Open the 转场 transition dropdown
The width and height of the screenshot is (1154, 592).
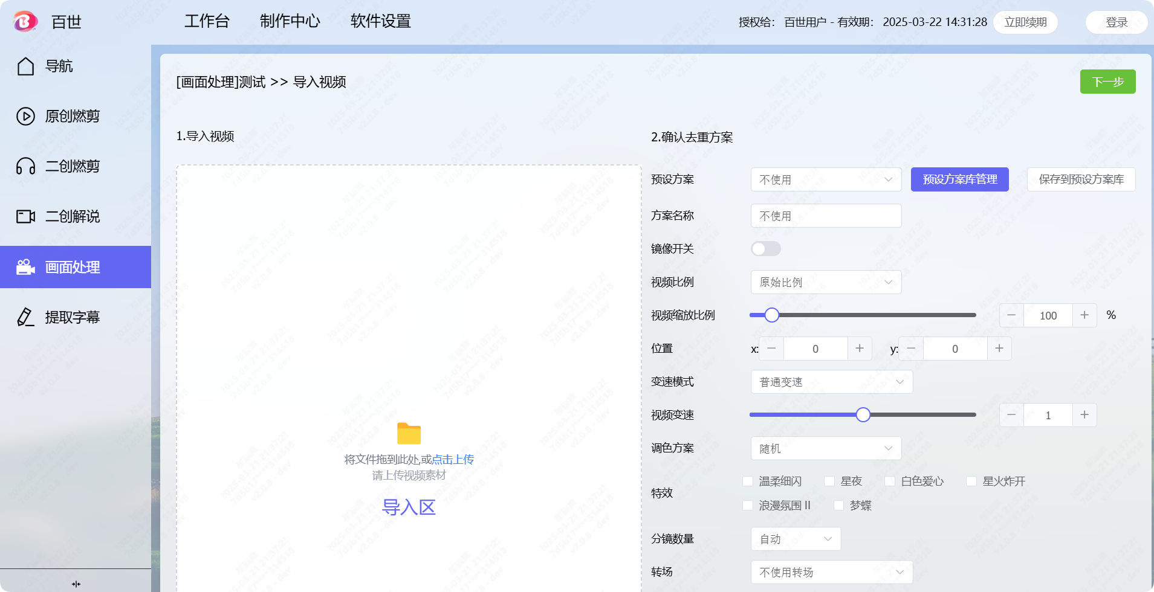(831, 572)
